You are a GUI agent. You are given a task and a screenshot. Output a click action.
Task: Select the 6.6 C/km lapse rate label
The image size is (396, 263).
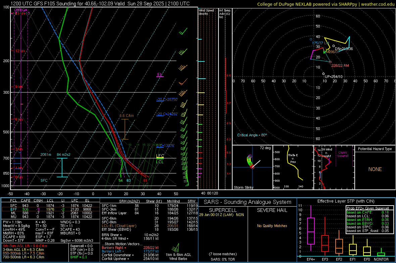click(x=127, y=116)
